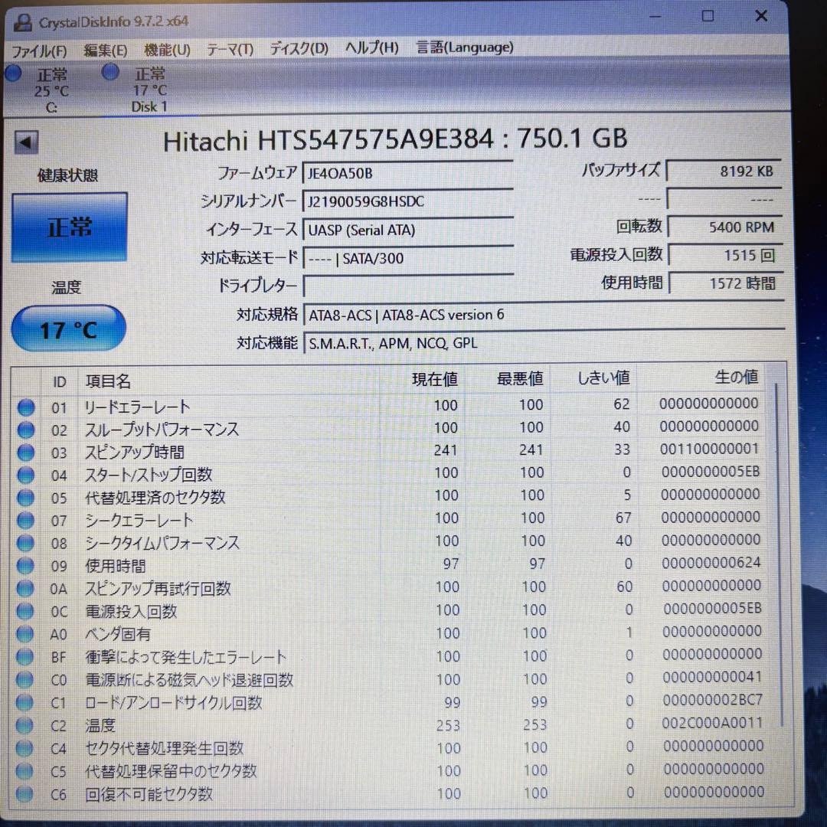Maximize the CrystalDiskInfo window
The width and height of the screenshot is (827, 827).
[708, 16]
